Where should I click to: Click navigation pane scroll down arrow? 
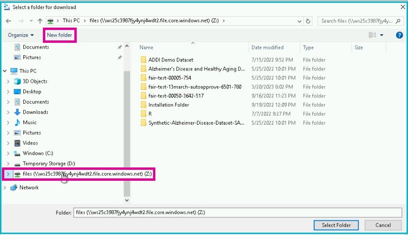tap(127, 200)
